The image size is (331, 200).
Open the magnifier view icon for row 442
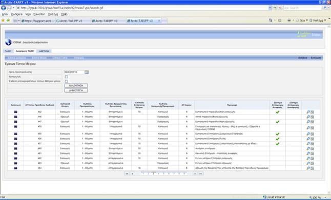[x=308, y=112]
